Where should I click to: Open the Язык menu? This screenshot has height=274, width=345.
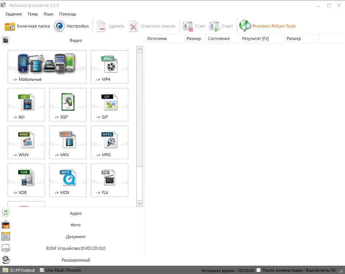[48, 14]
